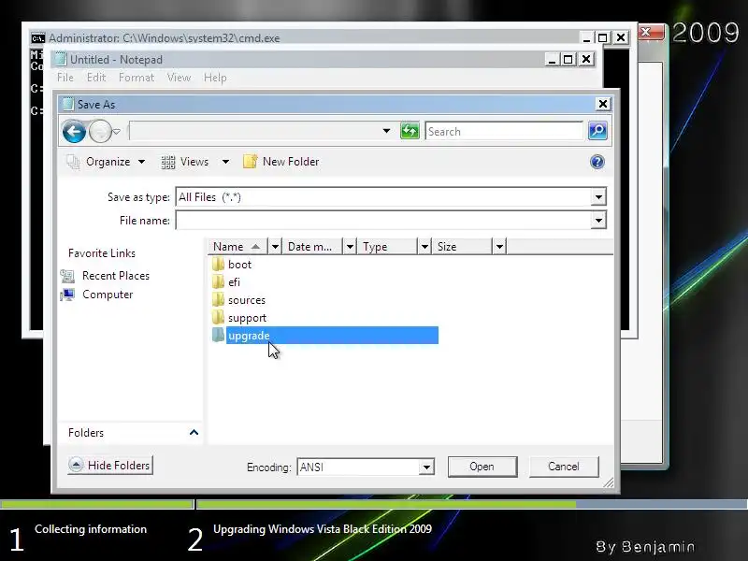748x561 pixels.
Task: Go back with the blue Back arrow
Action: 74,132
